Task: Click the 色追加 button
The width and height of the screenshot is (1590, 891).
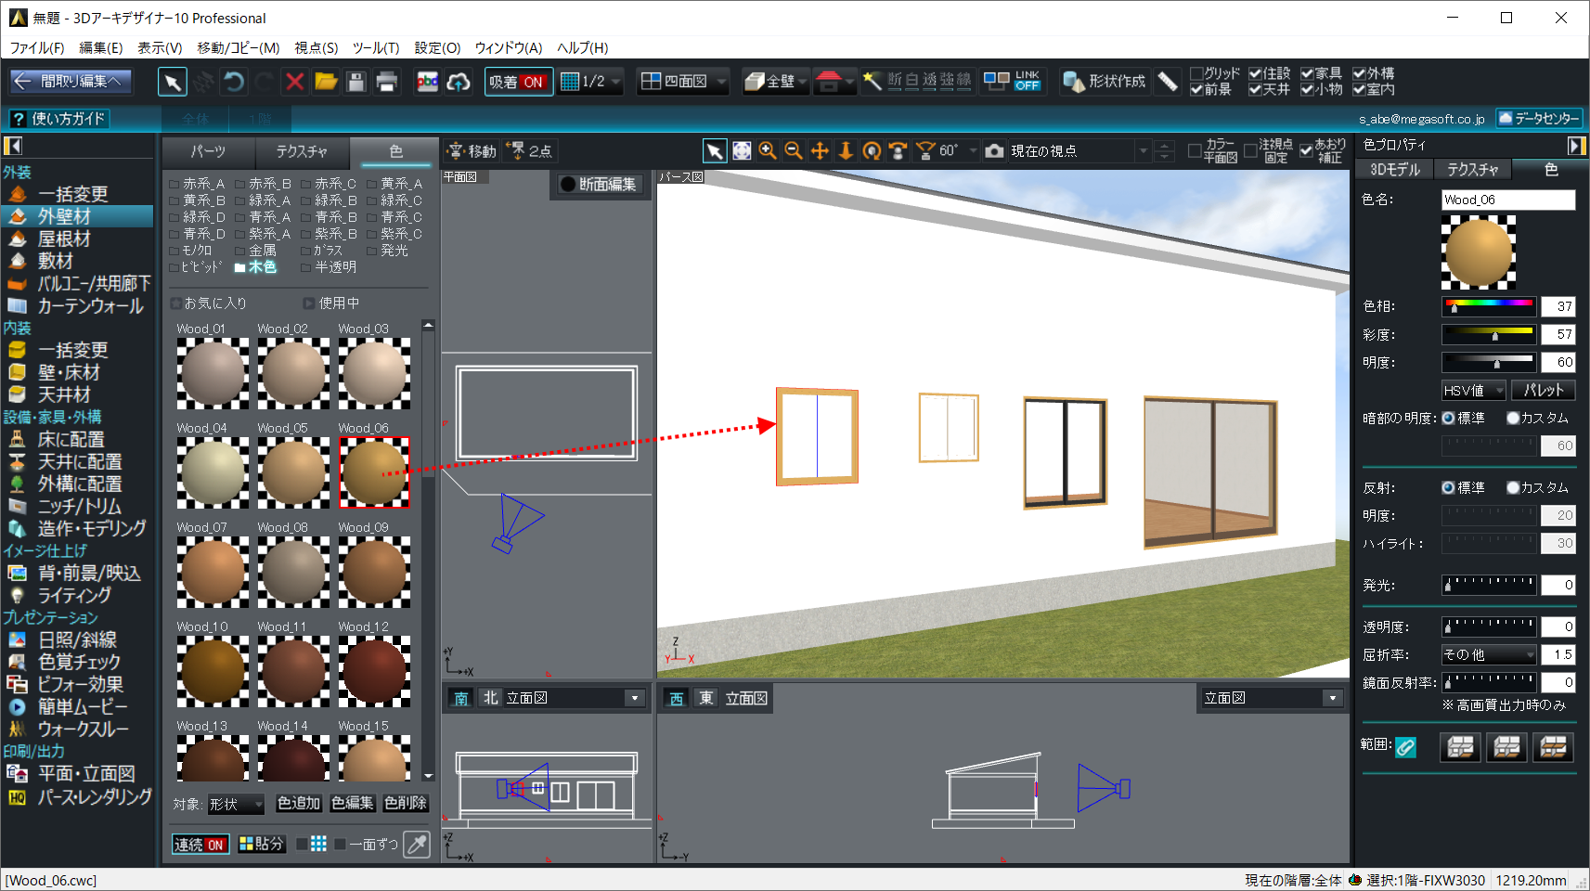Action: point(299,803)
